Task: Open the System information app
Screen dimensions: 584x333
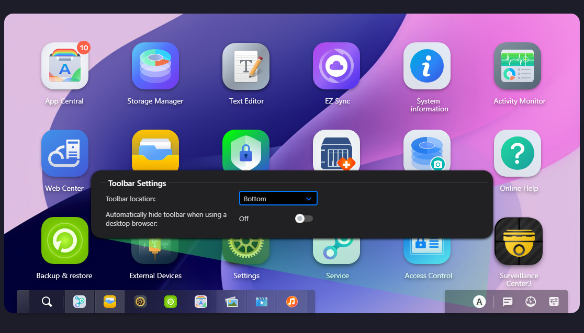Action: (x=427, y=66)
